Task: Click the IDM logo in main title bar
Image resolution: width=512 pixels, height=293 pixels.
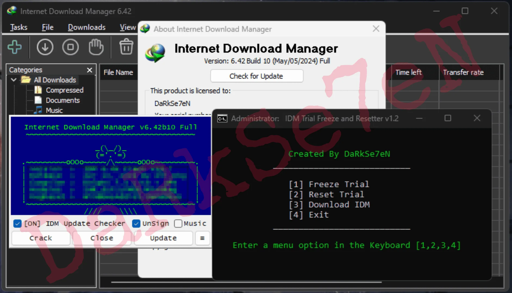Action: (12, 11)
